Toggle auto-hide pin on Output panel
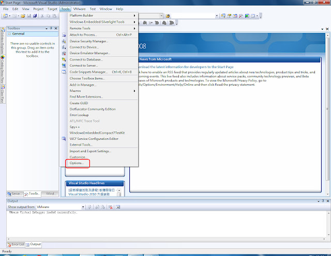 (323, 201)
